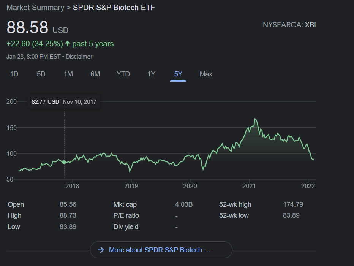Show the Max time range
Screen dimensions: 354x266
(x=206, y=74)
